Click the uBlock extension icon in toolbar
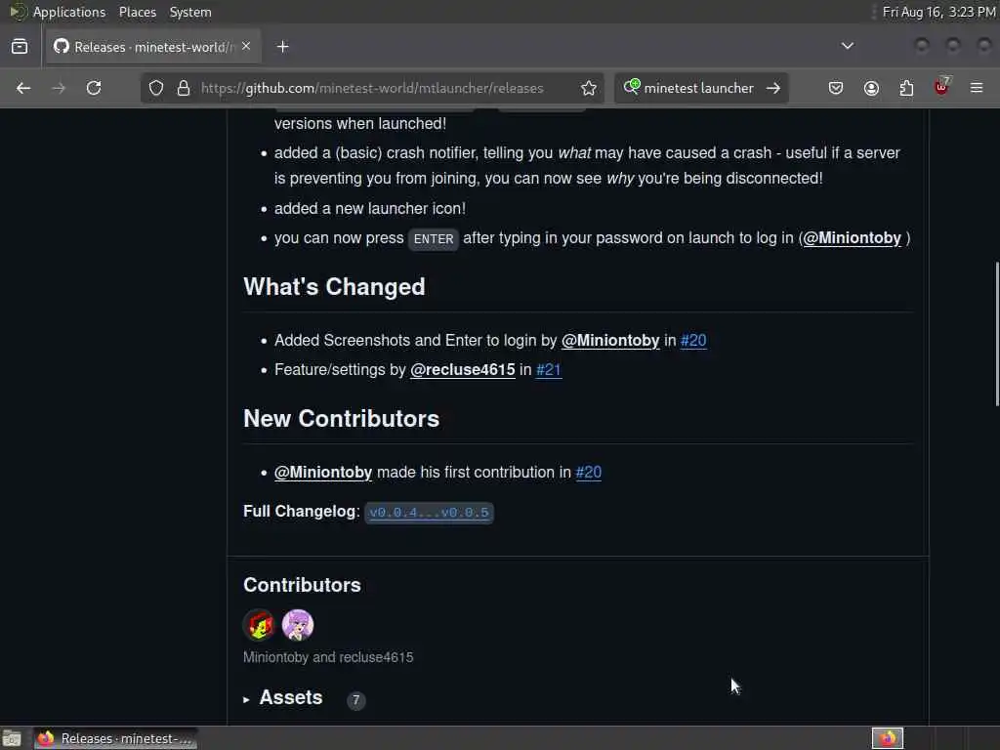Image resolution: width=1000 pixels, height=750 pixels. [942, 87]
